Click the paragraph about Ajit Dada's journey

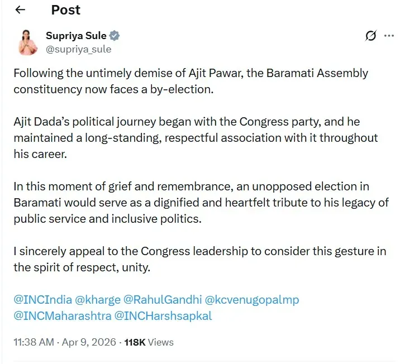click(x=196, y=138)
